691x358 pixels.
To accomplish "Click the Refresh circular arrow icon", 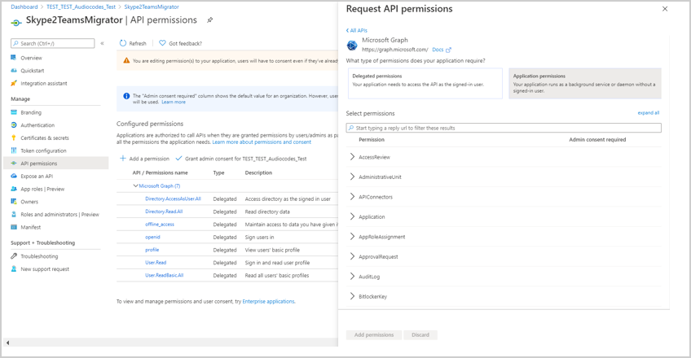I will 123,43.
